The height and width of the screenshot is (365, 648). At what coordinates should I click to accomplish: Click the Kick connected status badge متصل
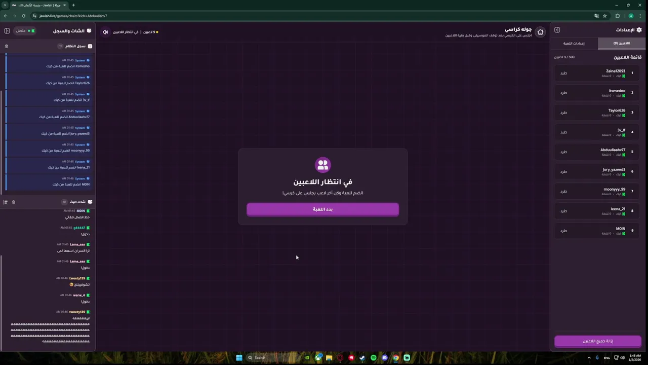(x=25, y=31)
